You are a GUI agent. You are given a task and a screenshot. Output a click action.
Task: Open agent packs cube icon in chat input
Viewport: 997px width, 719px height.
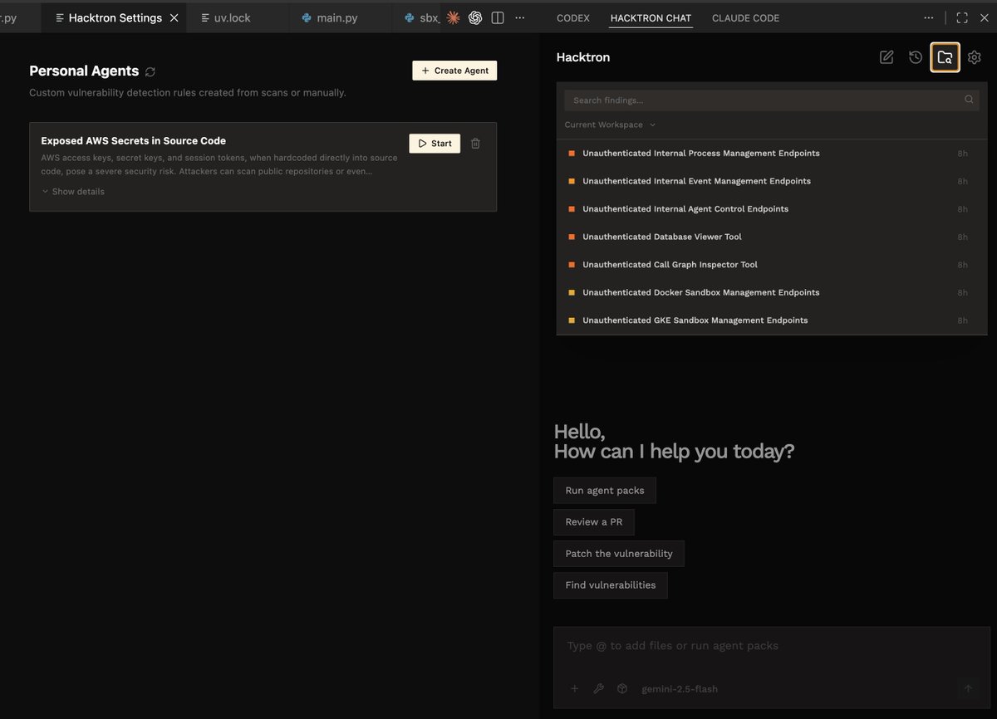621,689
